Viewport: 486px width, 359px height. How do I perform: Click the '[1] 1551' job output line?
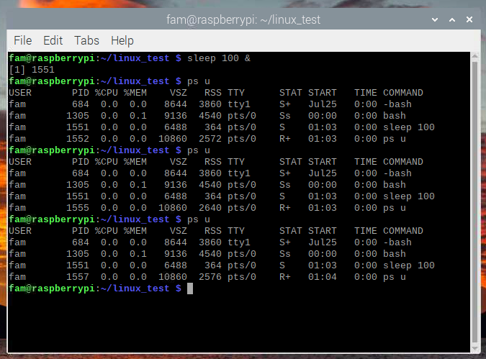coord(32,70)
